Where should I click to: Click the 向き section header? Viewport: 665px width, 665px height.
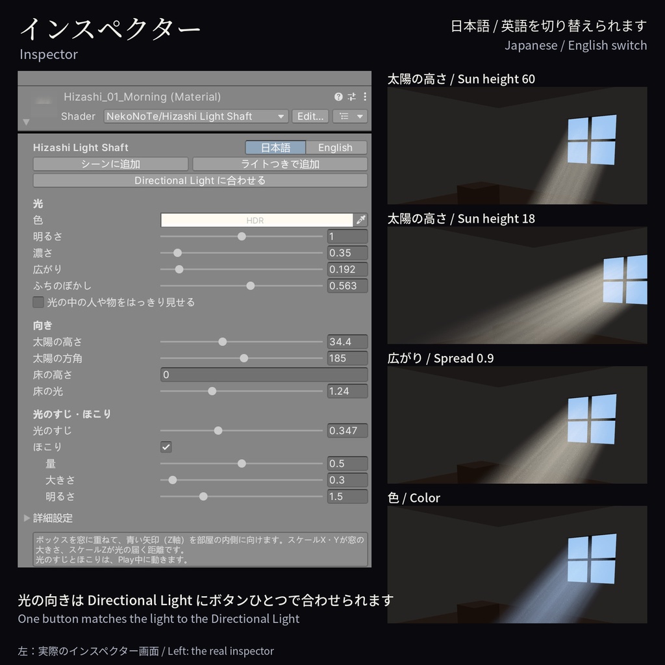click(x=43, y=325)
